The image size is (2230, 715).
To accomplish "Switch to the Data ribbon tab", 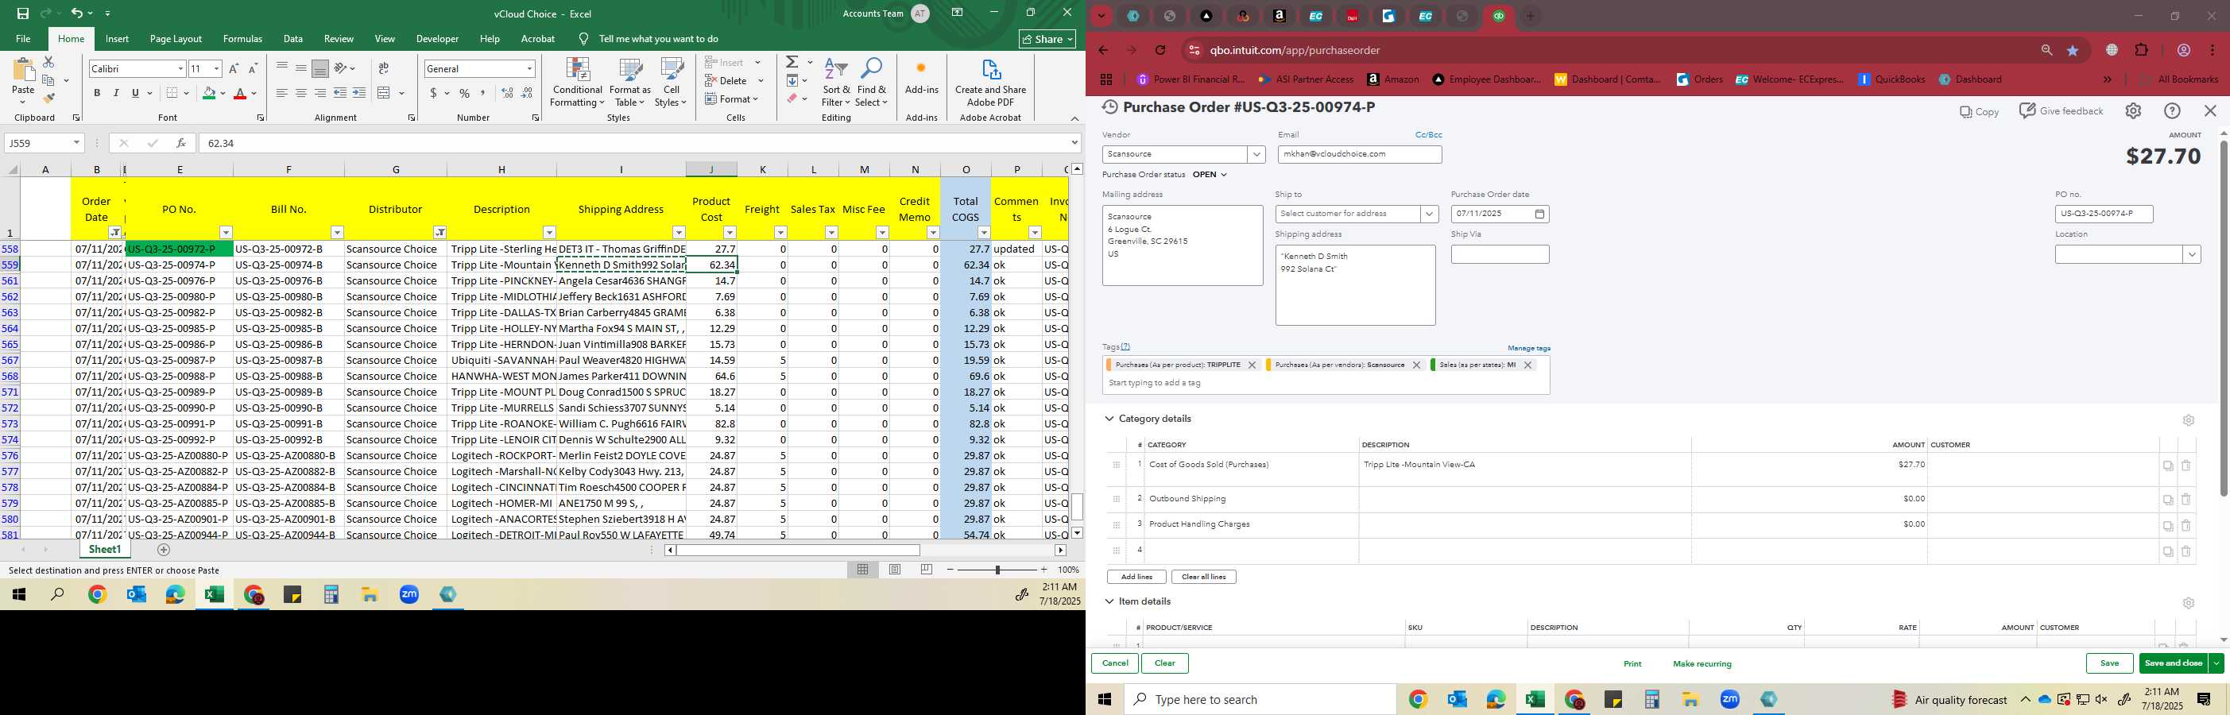I will tap(292, 39).
